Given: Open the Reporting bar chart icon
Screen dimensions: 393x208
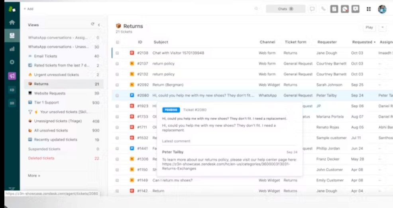Looking at the screenshot, I should click(x=12, y=49).
